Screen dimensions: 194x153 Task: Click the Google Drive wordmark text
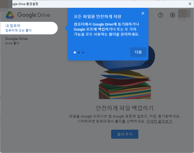pyautogui.click(x=34, y=15)
